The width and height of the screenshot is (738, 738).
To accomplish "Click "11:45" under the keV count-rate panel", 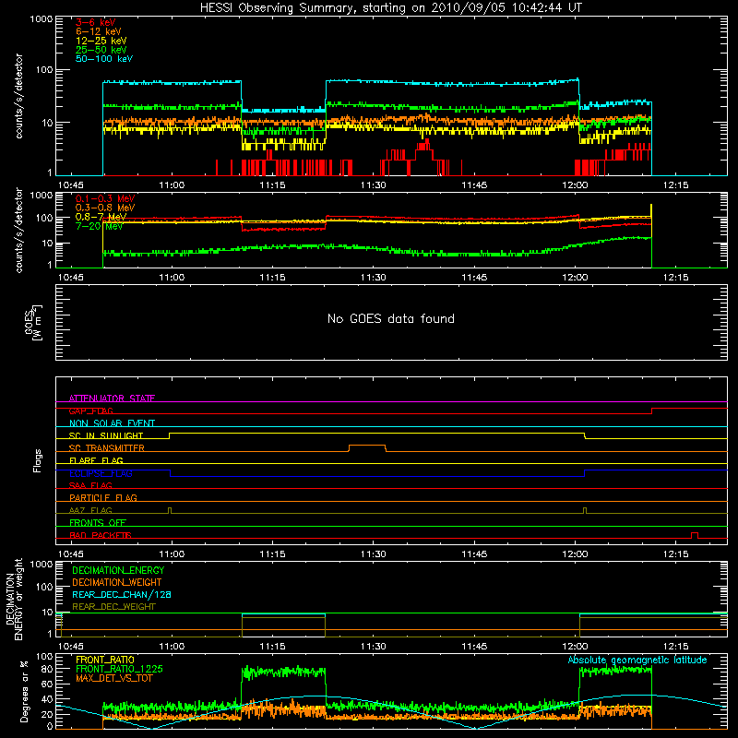I will [x=474, y=185].
